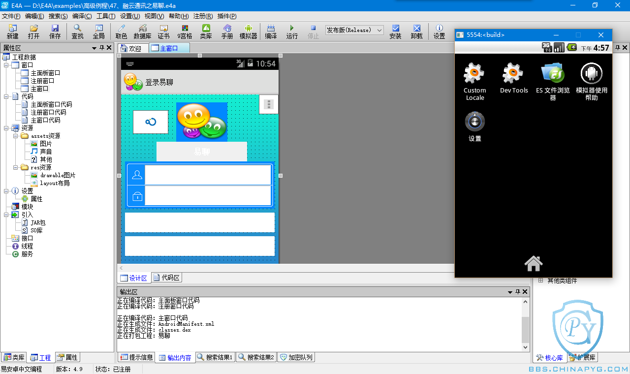This screenshot has height=374, width=630.
Task: Switch to the 代码区 tab
Action: 167,278
